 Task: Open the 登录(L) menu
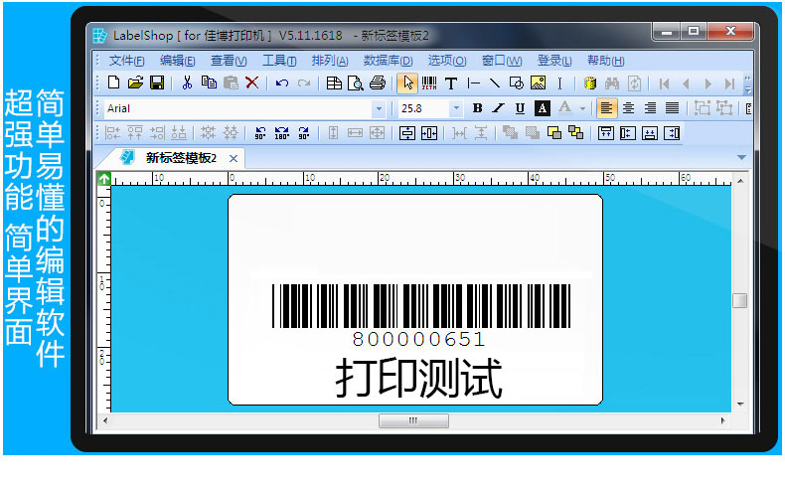(554, 61)
